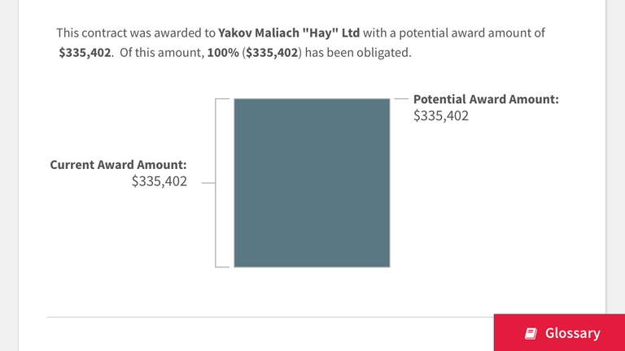Click the horizontal divider below the chart
The image size is (625, 351).
click(x=269, y=317)
